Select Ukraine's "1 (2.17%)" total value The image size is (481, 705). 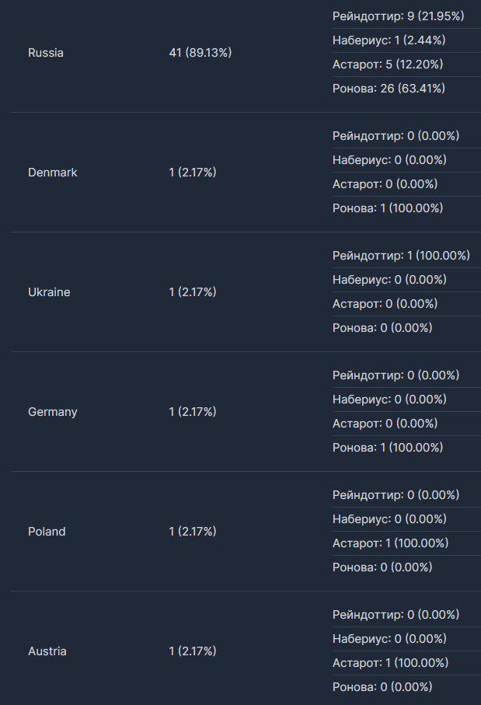[193, 292]
